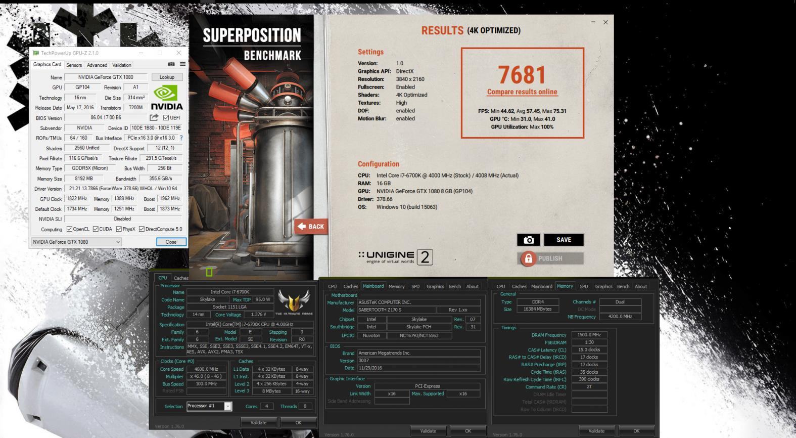Click the Boost 1962 MHz field
Screen dimensions: 796x438
169,199
